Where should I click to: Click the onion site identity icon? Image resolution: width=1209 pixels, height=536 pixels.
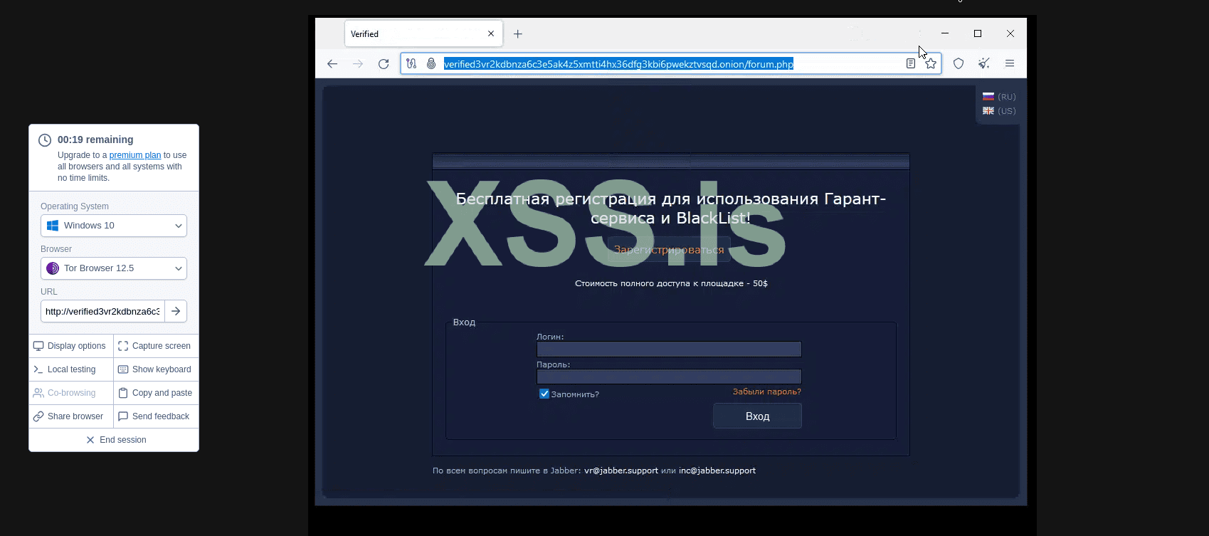point(431,64)
